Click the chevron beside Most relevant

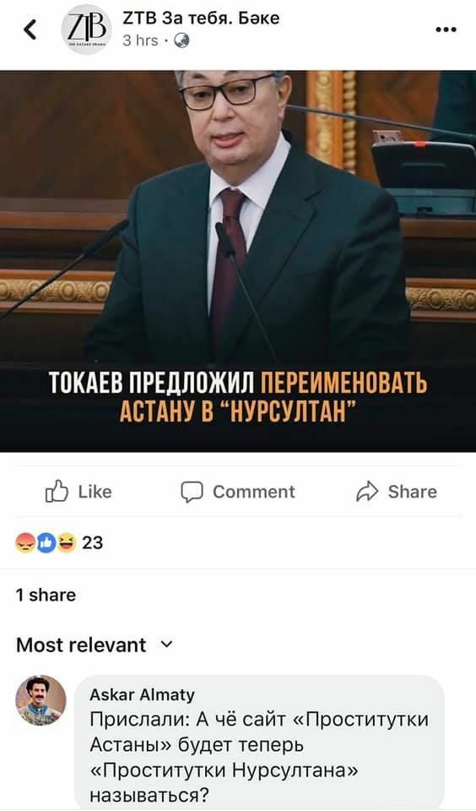point(167,645)
